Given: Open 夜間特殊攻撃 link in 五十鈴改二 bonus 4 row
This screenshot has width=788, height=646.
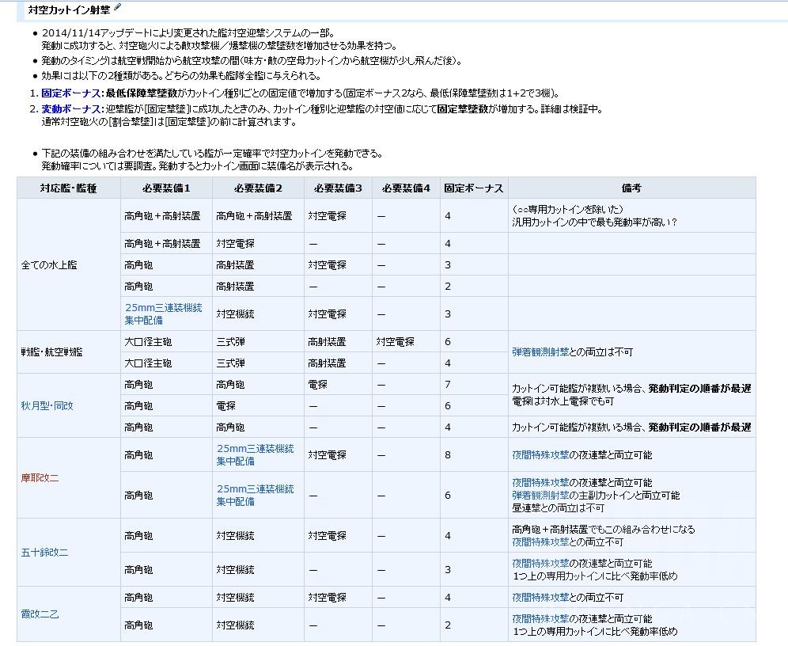Looking at the screenshot, I should 540,542.
